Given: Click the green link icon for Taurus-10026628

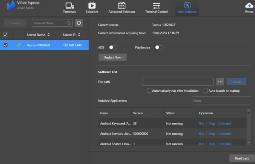Looking at the screenshot, I should tap(18, 45).
